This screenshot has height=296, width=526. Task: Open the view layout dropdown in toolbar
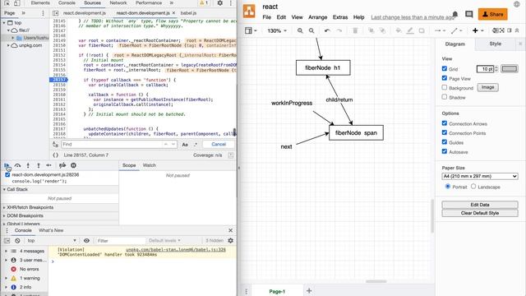point(251,30)
